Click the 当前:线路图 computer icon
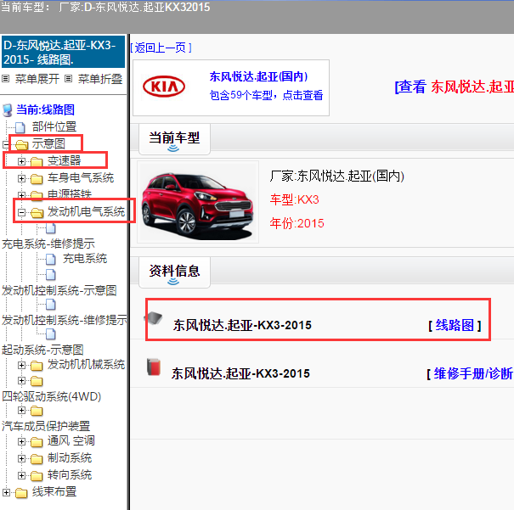 [x=8, y=110]
